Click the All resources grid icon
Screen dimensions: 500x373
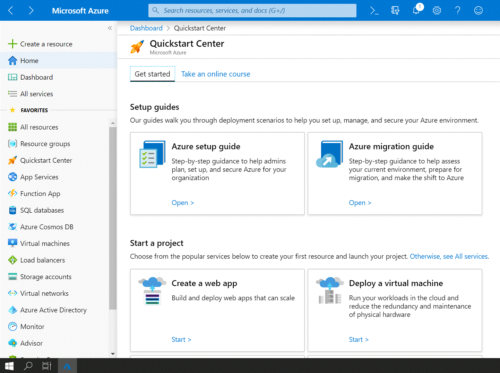(12, 127)
